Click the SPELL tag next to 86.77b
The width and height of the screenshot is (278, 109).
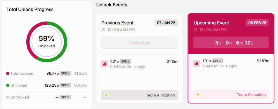[x=66, y=73]
